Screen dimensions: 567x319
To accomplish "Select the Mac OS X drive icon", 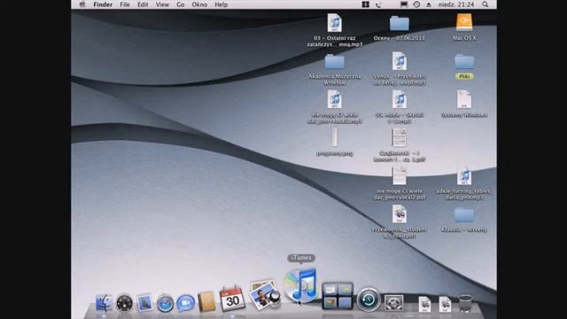I will tap(464, 22).
